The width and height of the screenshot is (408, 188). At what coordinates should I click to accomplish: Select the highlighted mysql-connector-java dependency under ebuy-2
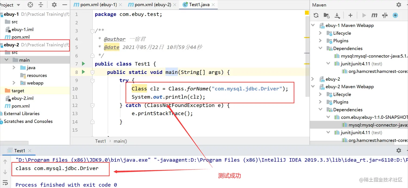pos(359,125)
